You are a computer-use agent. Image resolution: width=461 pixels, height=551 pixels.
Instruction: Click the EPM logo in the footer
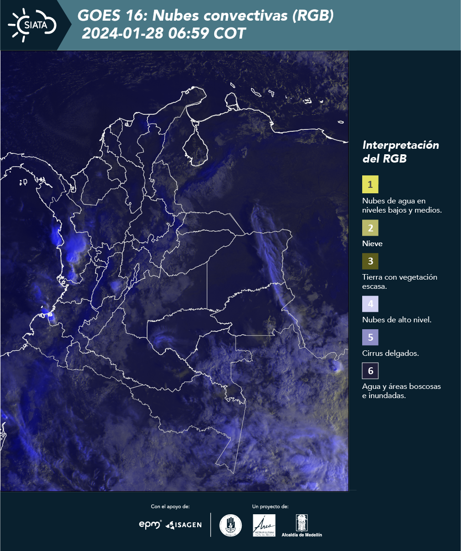coord(150,524)
